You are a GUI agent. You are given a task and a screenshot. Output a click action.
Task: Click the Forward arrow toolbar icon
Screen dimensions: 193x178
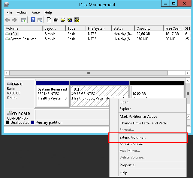pos(14,20)
